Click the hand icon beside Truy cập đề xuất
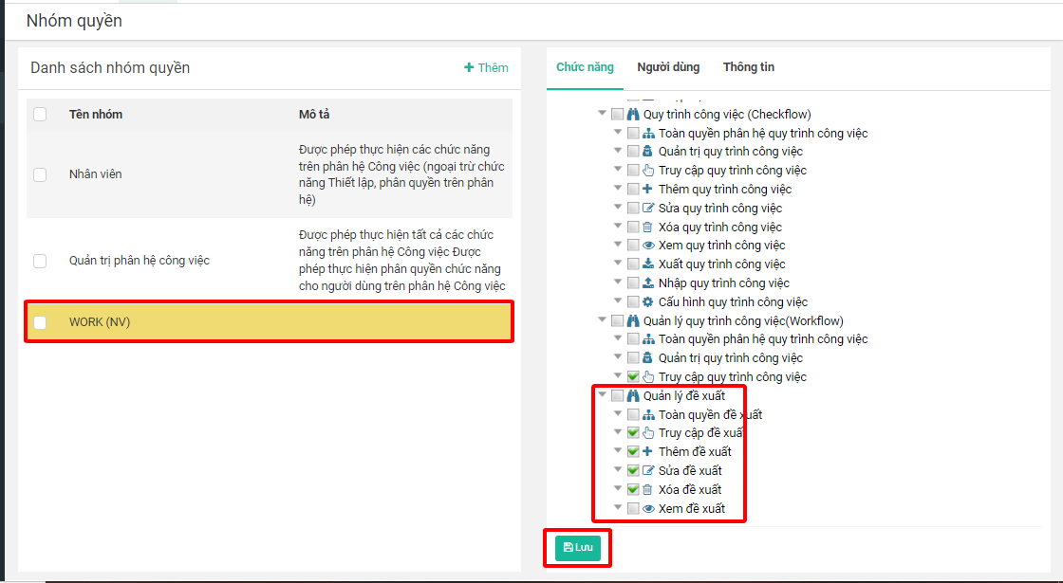1063x583 pixels. tap(648, 433)
